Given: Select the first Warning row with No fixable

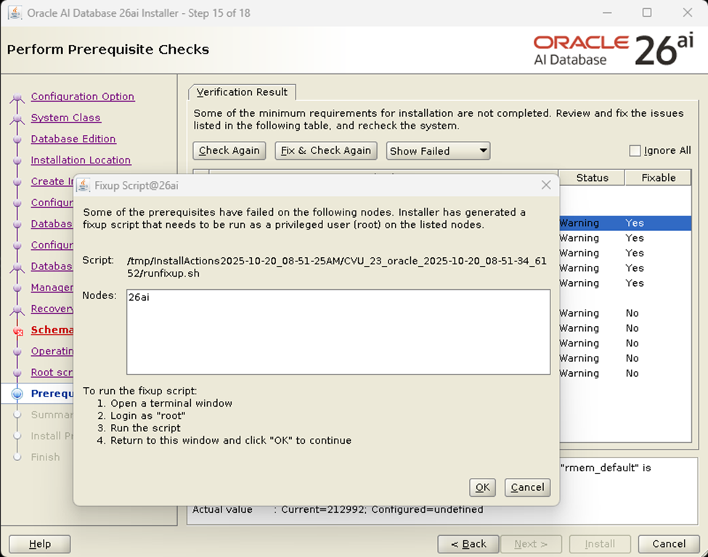Looking at the screenshot, I should tap(625, 313).
